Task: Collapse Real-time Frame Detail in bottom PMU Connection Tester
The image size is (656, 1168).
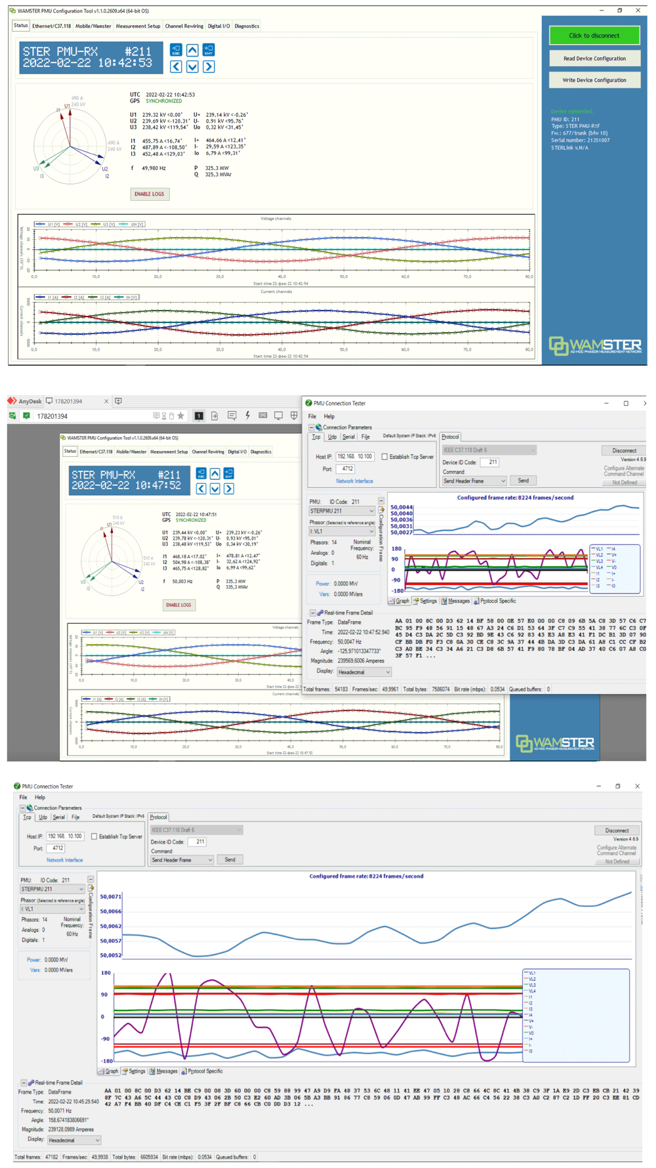Action: coord(24,1083)
